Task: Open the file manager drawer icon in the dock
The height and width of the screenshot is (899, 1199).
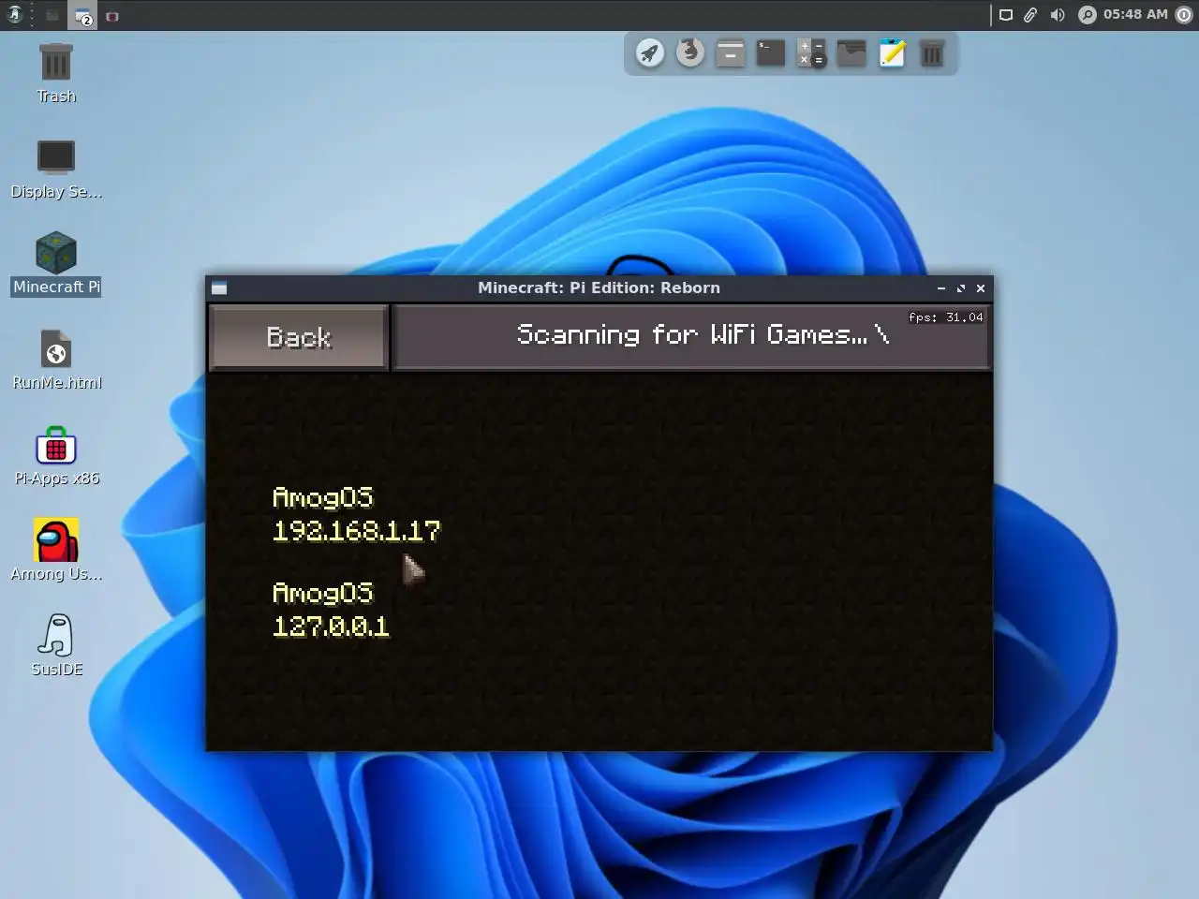Action: point(731,53)
